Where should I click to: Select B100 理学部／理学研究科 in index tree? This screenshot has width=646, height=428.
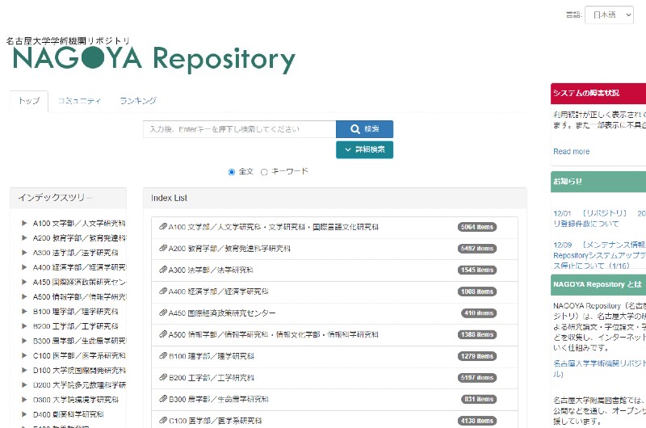point(75,312)
